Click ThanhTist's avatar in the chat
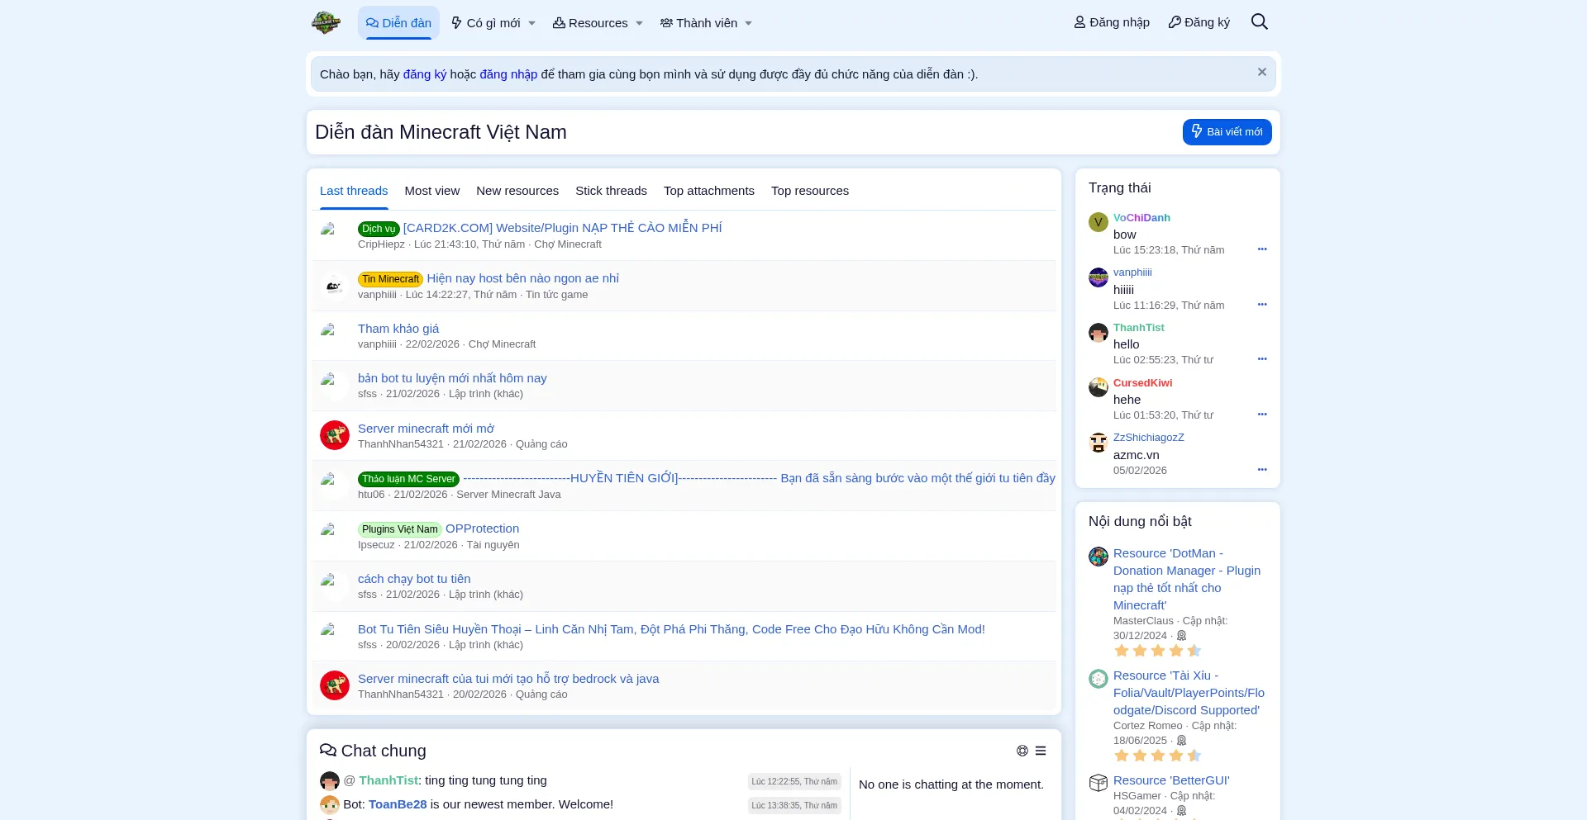The height and width of the screenshot is (820, 1587). tap(330, 781)
